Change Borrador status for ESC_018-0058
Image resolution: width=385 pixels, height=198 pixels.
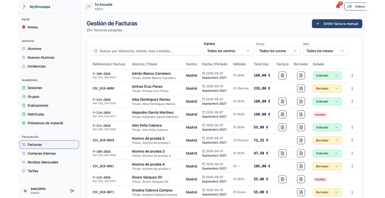(x=327, y=140)
